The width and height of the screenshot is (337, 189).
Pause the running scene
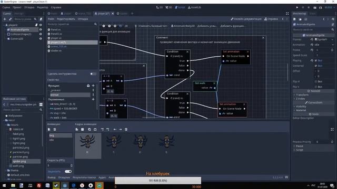[303, 7]
